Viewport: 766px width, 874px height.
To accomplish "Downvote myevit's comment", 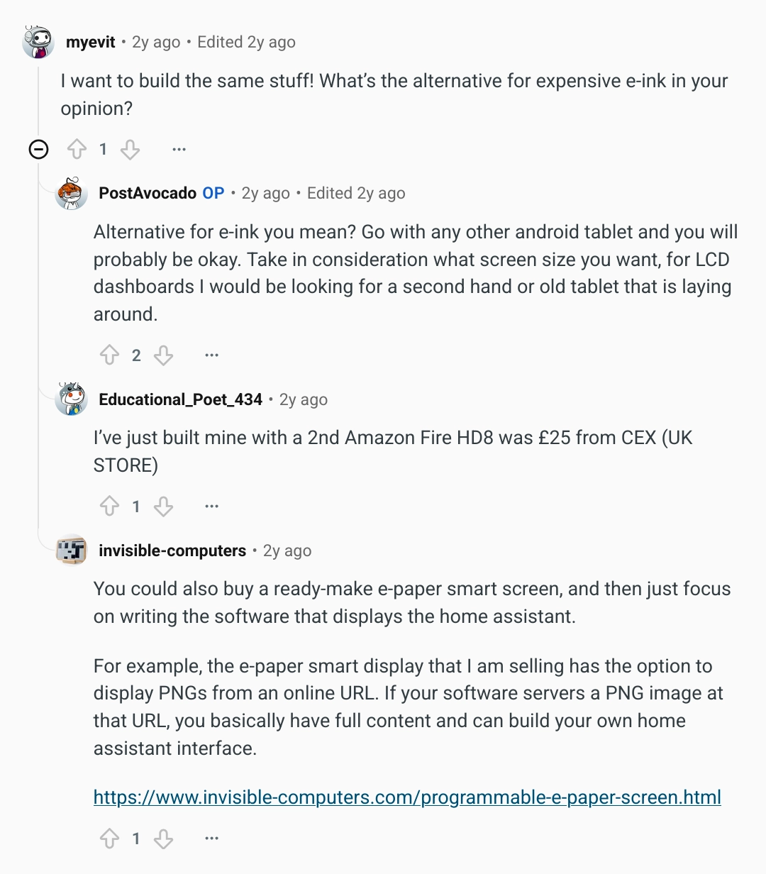I will coord(130,150).
